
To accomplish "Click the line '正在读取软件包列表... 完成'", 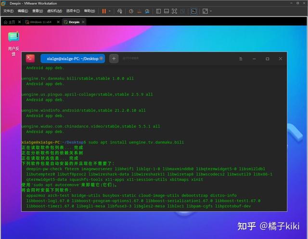I will coord(52,147).
